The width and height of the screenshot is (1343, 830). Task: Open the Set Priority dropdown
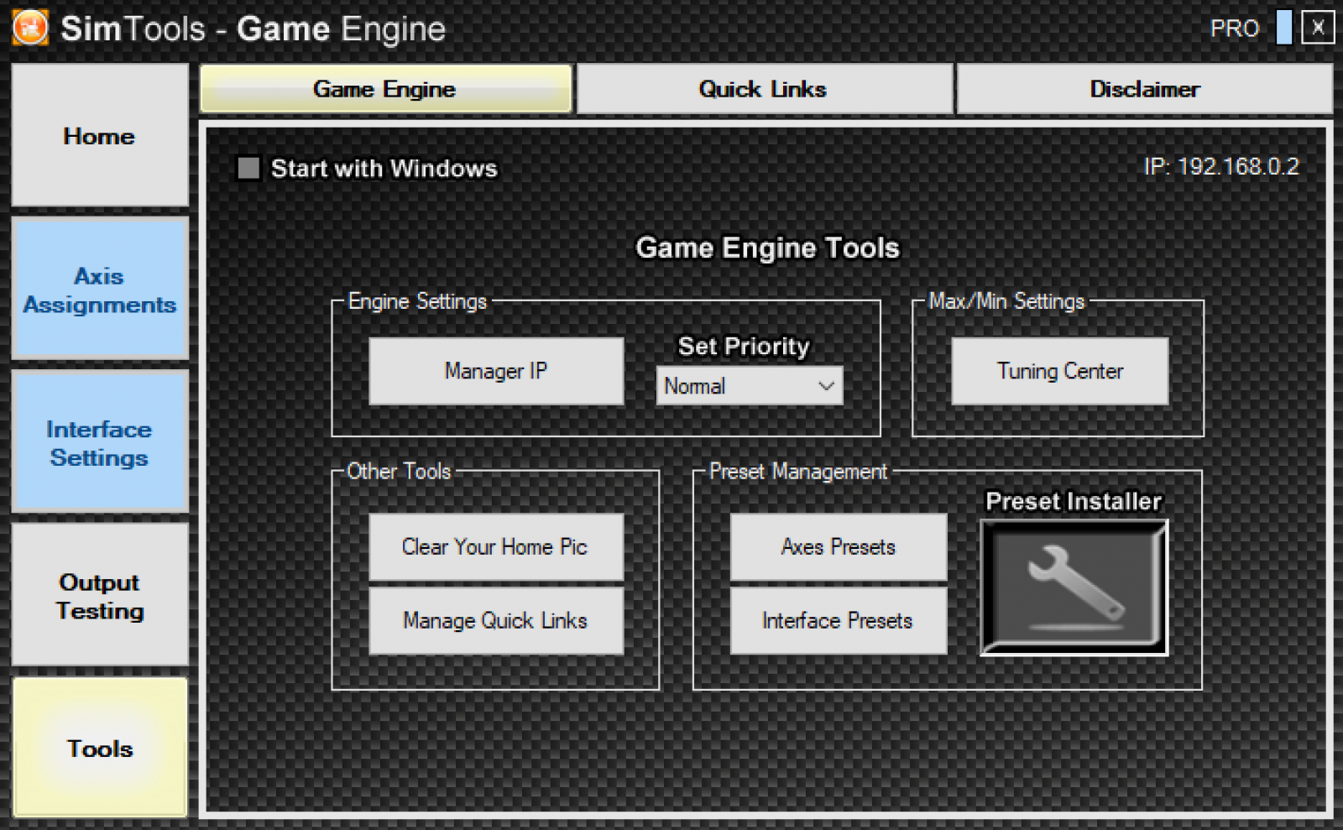click(749, 386)
